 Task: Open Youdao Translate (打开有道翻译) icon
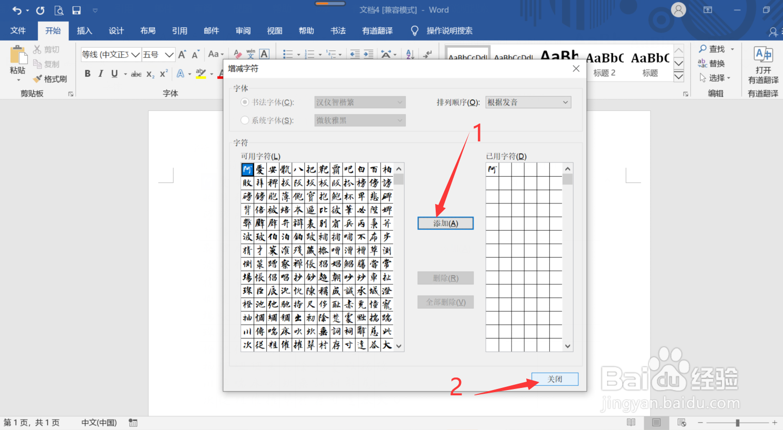pyautogui.click(x=763, y=55)
